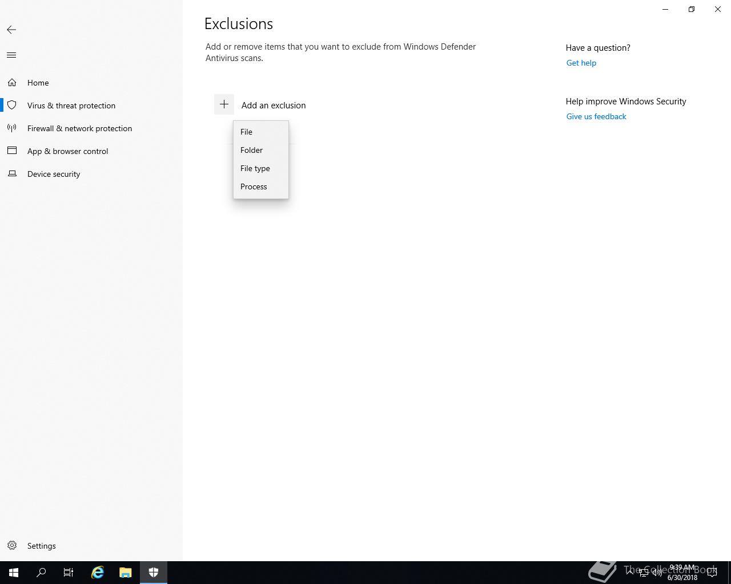731x584 pixels.
Task: Open Task View on the taskbar
Action: click(69, 573)
